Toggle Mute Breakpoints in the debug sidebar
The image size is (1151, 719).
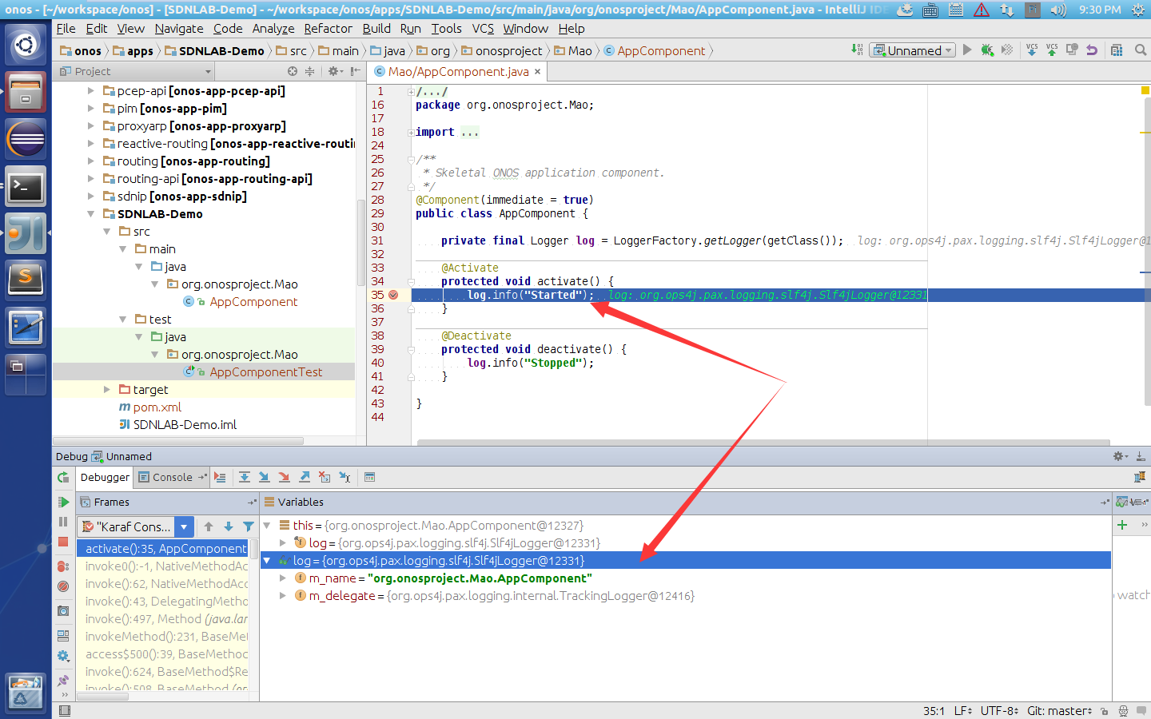(x=63, y=586)
